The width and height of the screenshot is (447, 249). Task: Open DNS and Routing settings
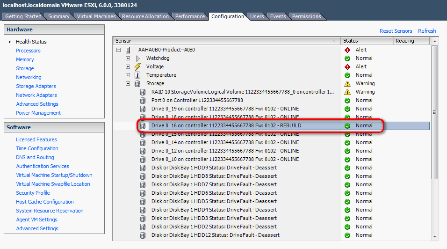pos(35,157)
